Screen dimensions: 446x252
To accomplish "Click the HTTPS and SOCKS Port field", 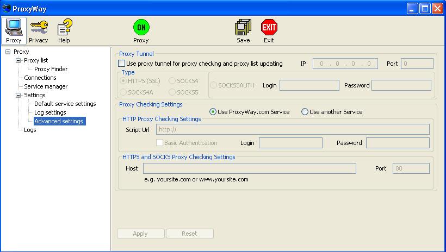I will pos(411,168).
